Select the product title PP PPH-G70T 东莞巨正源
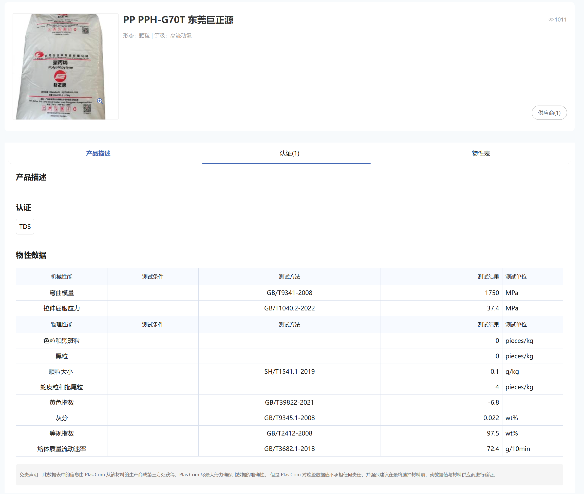584x494 pixels. click(x=178, y=19)
